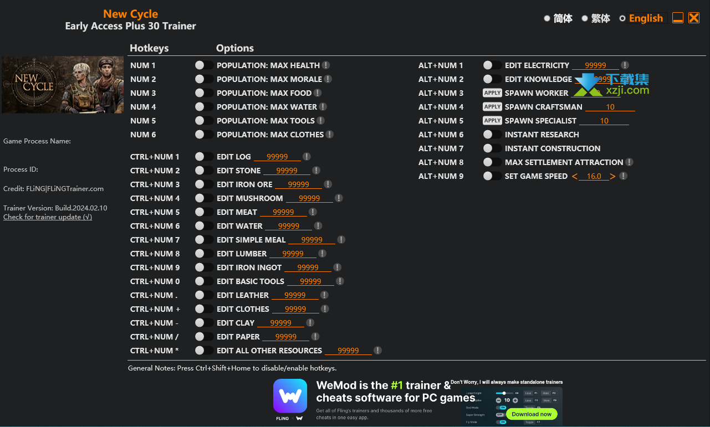This screenshot has width=710, height=427.
Task: Click the Edit Log value field
Action: [x=277, y=157]
